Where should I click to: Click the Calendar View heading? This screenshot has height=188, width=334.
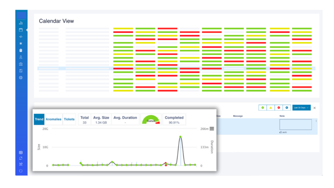[x=56, y=21]
